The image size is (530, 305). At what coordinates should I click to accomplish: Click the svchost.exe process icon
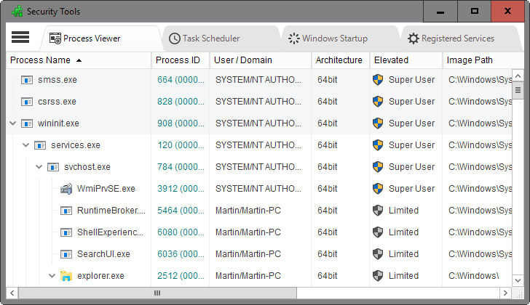53,167
